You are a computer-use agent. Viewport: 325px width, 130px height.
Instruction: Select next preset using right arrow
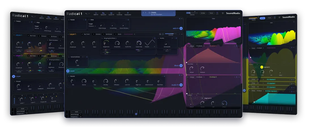[146, 12]
